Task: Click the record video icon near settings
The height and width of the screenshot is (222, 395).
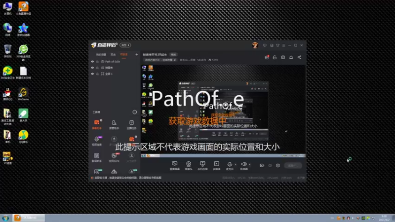Action: (262, 165)
